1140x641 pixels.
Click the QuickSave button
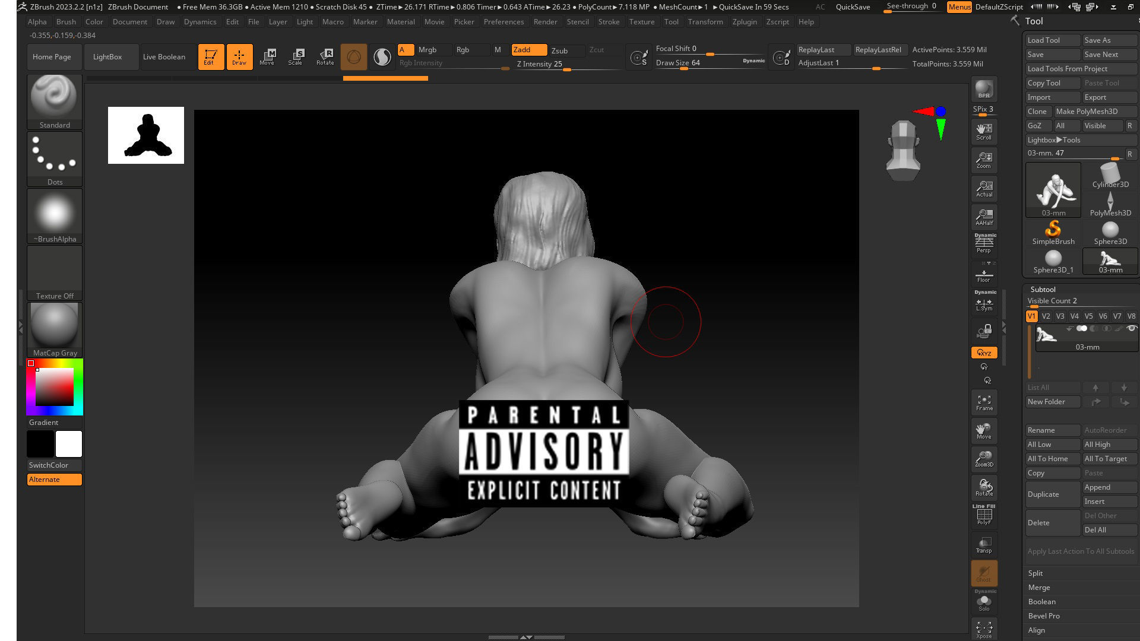pyautogui.click(x=853, y=7)
